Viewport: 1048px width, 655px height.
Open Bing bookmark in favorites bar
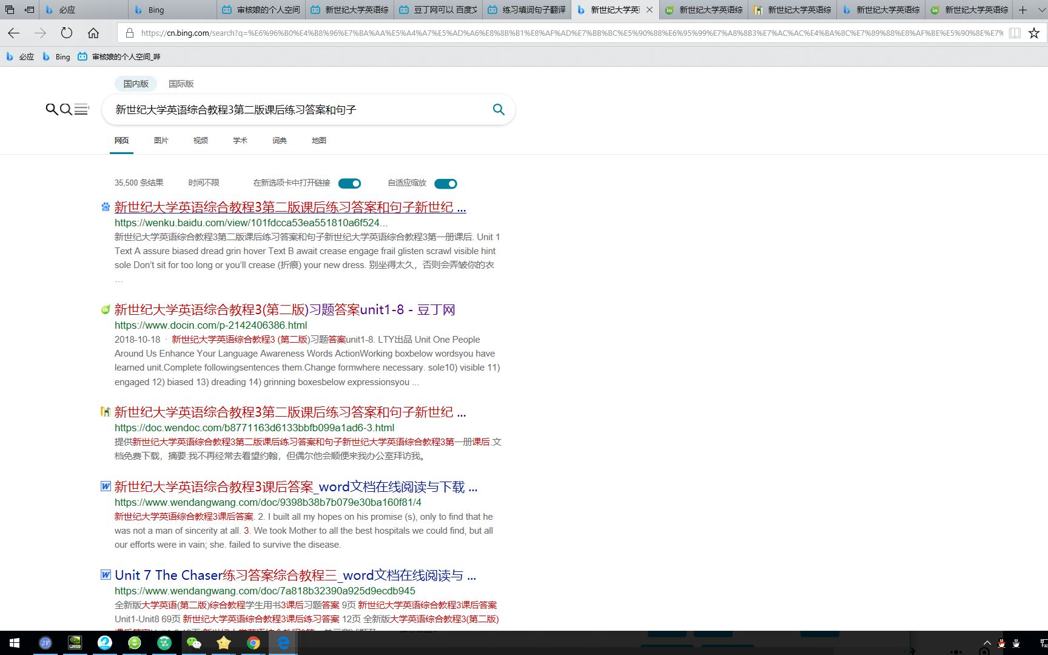click(56, 56)
